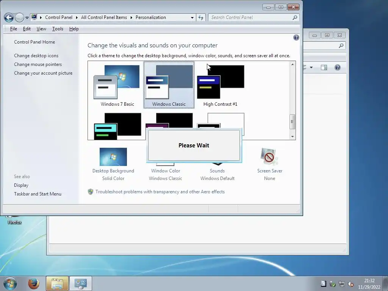Maximize the Personalization window

click(x=281, y=7)
